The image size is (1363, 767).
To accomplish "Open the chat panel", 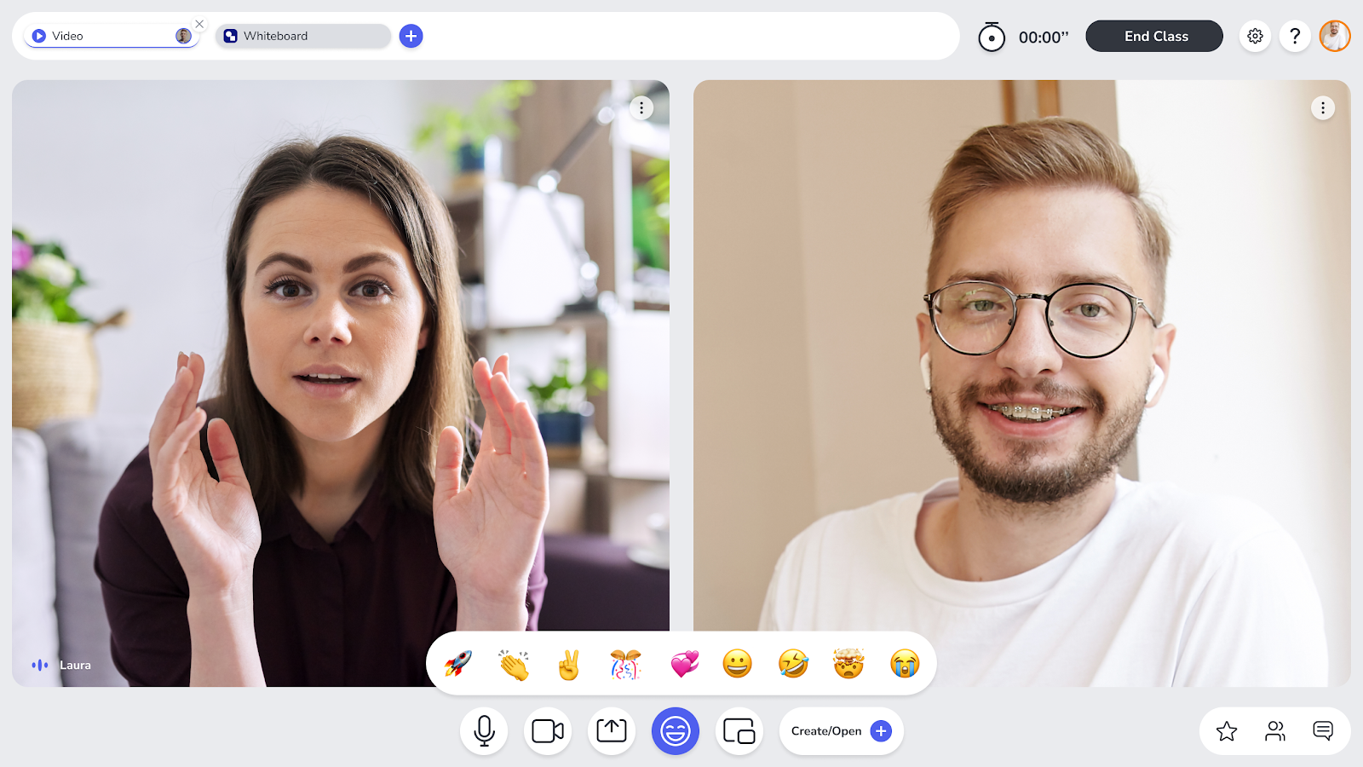I will click(x=1323, y=731).
